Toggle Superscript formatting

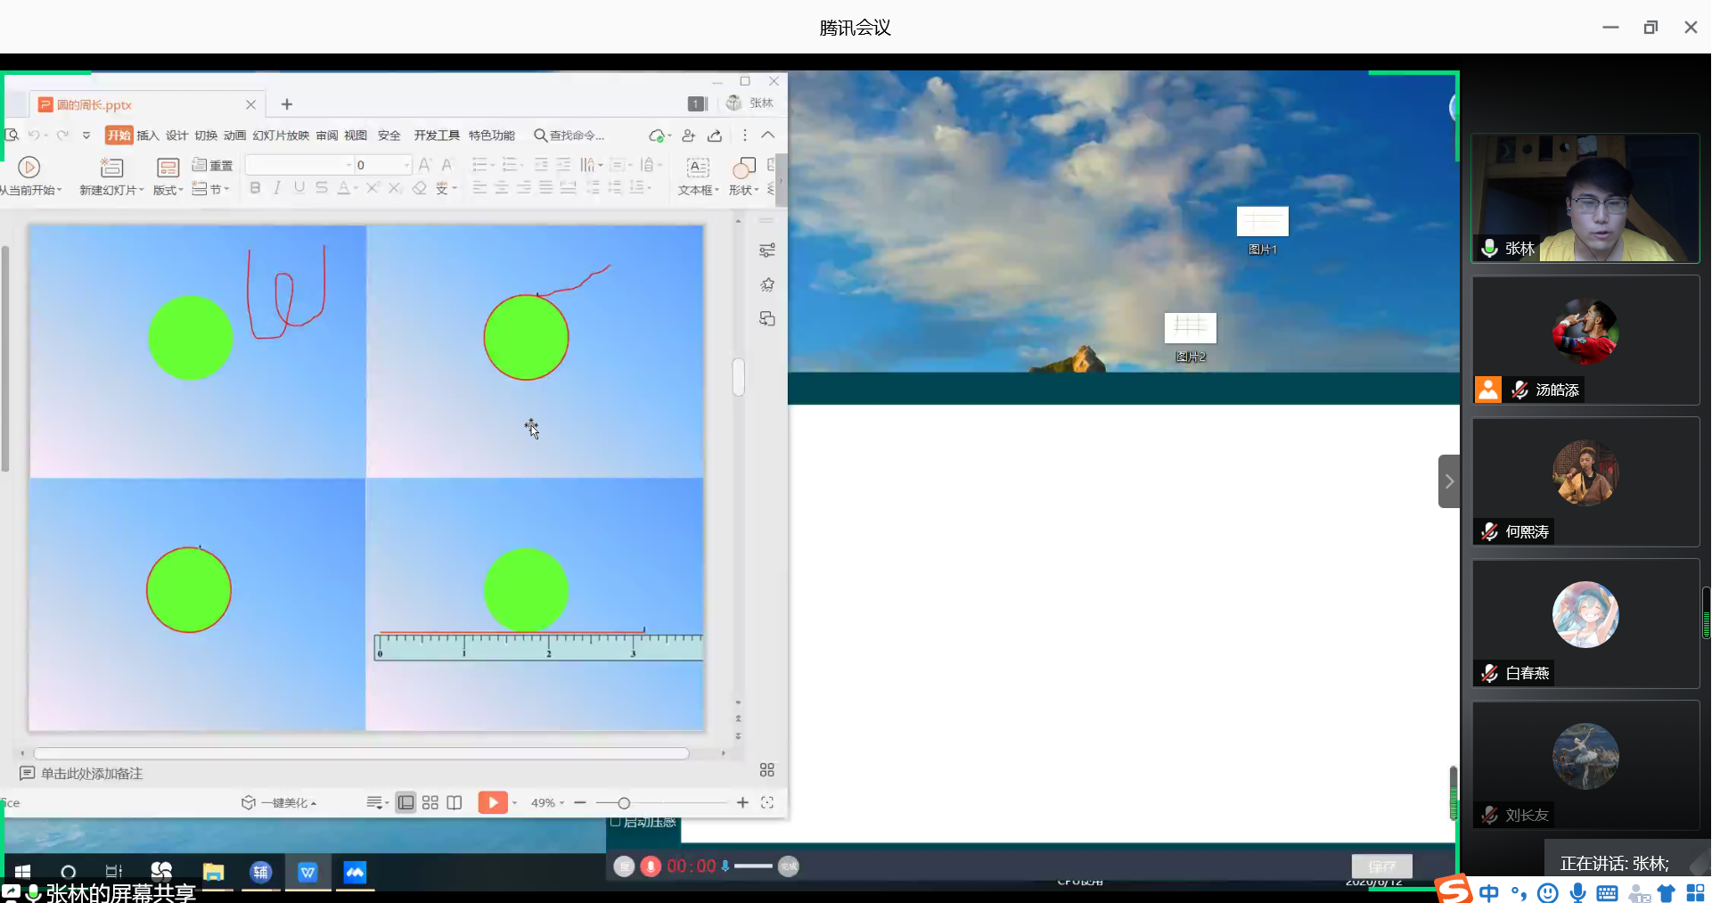[x=373, y=188]
